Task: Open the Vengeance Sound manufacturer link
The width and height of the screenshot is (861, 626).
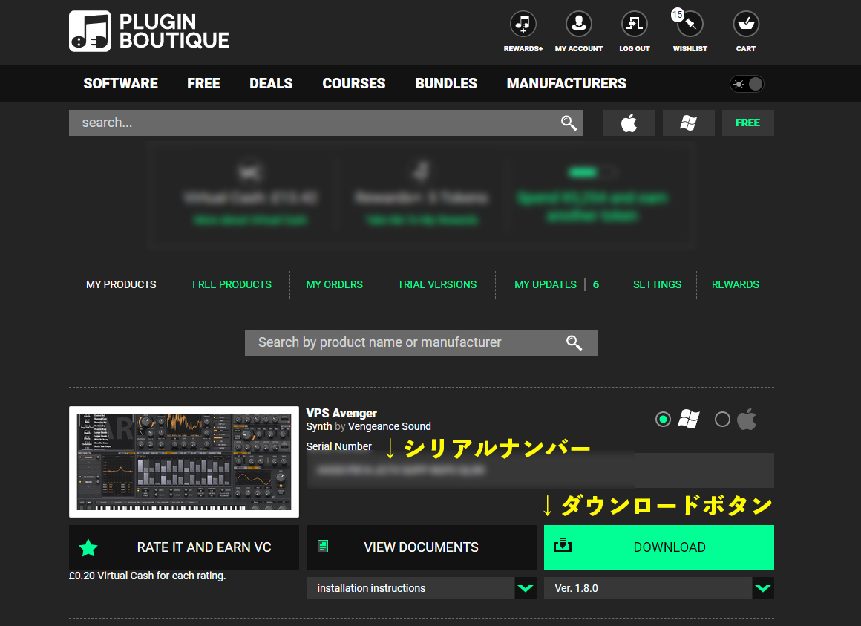Action: tap(390, 427)
